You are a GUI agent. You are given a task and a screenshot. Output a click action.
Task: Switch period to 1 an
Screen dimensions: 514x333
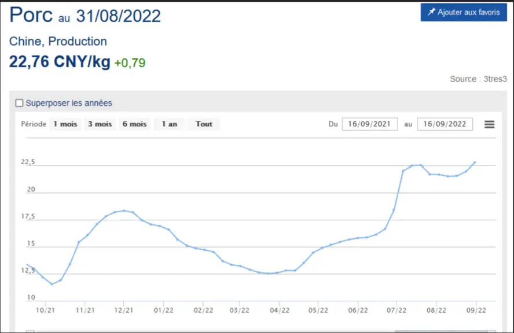pyautogui.click(x=170, y=124)
